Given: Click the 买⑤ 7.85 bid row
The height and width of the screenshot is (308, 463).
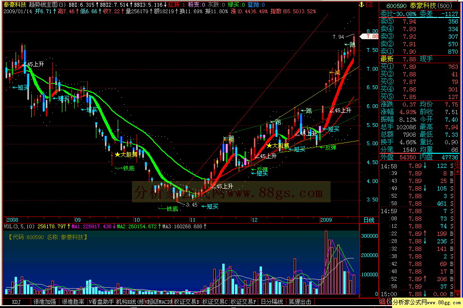Looking at the screenshot, I should [x=419, y=97].
